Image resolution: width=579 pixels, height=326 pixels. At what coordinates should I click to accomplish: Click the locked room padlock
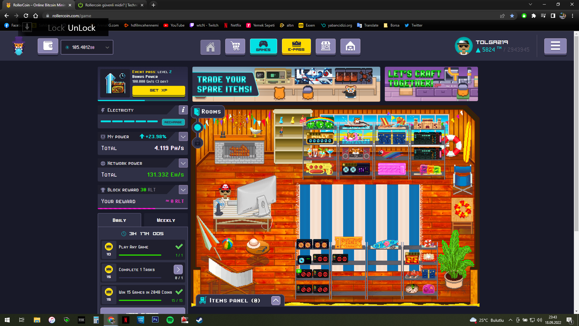(x=198, y=142)
